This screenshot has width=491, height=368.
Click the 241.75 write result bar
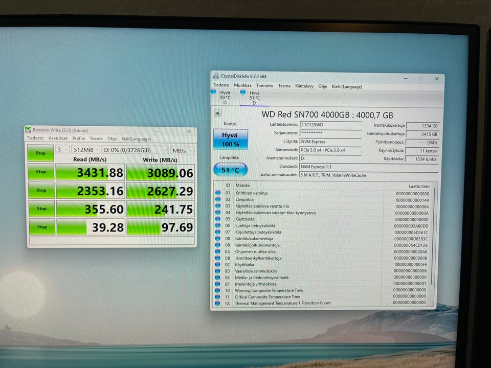coord(161,210)
